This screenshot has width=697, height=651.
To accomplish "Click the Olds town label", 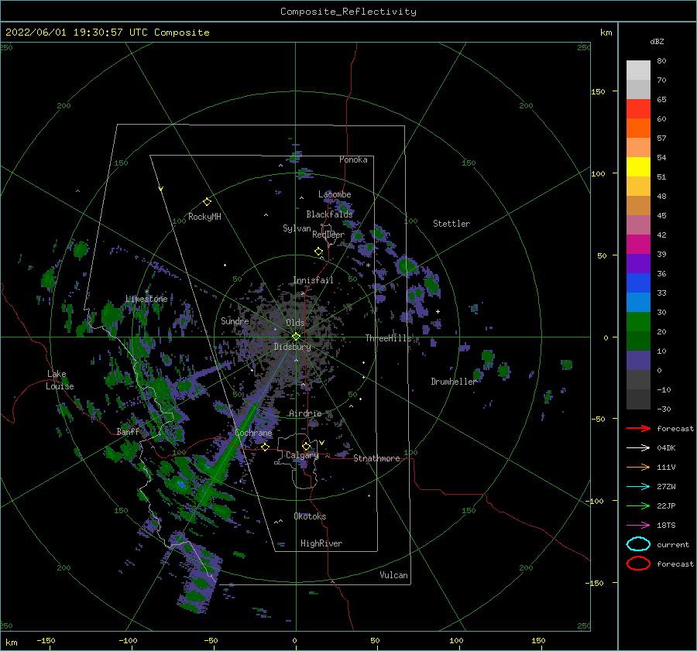I will coord(295,323).
